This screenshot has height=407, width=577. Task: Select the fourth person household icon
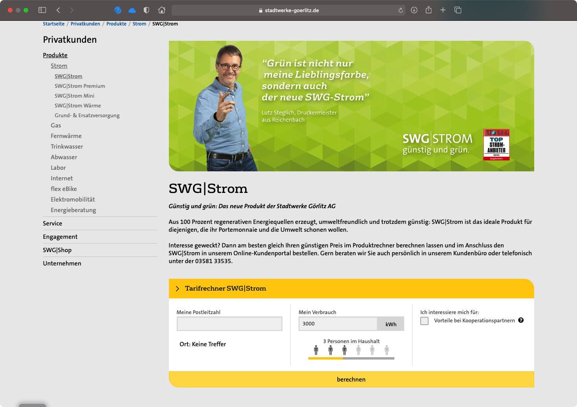coord(358,350)
